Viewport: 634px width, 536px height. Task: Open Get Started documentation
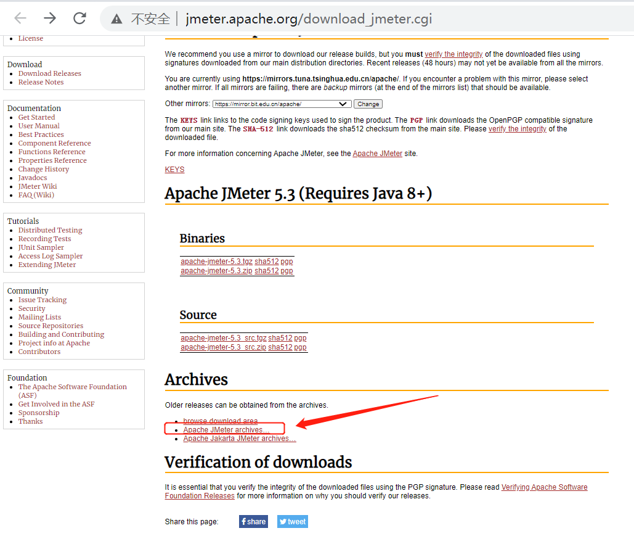(36, 117)
